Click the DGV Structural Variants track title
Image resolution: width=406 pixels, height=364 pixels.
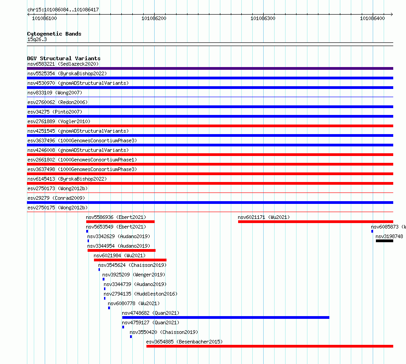pos(64,58)
